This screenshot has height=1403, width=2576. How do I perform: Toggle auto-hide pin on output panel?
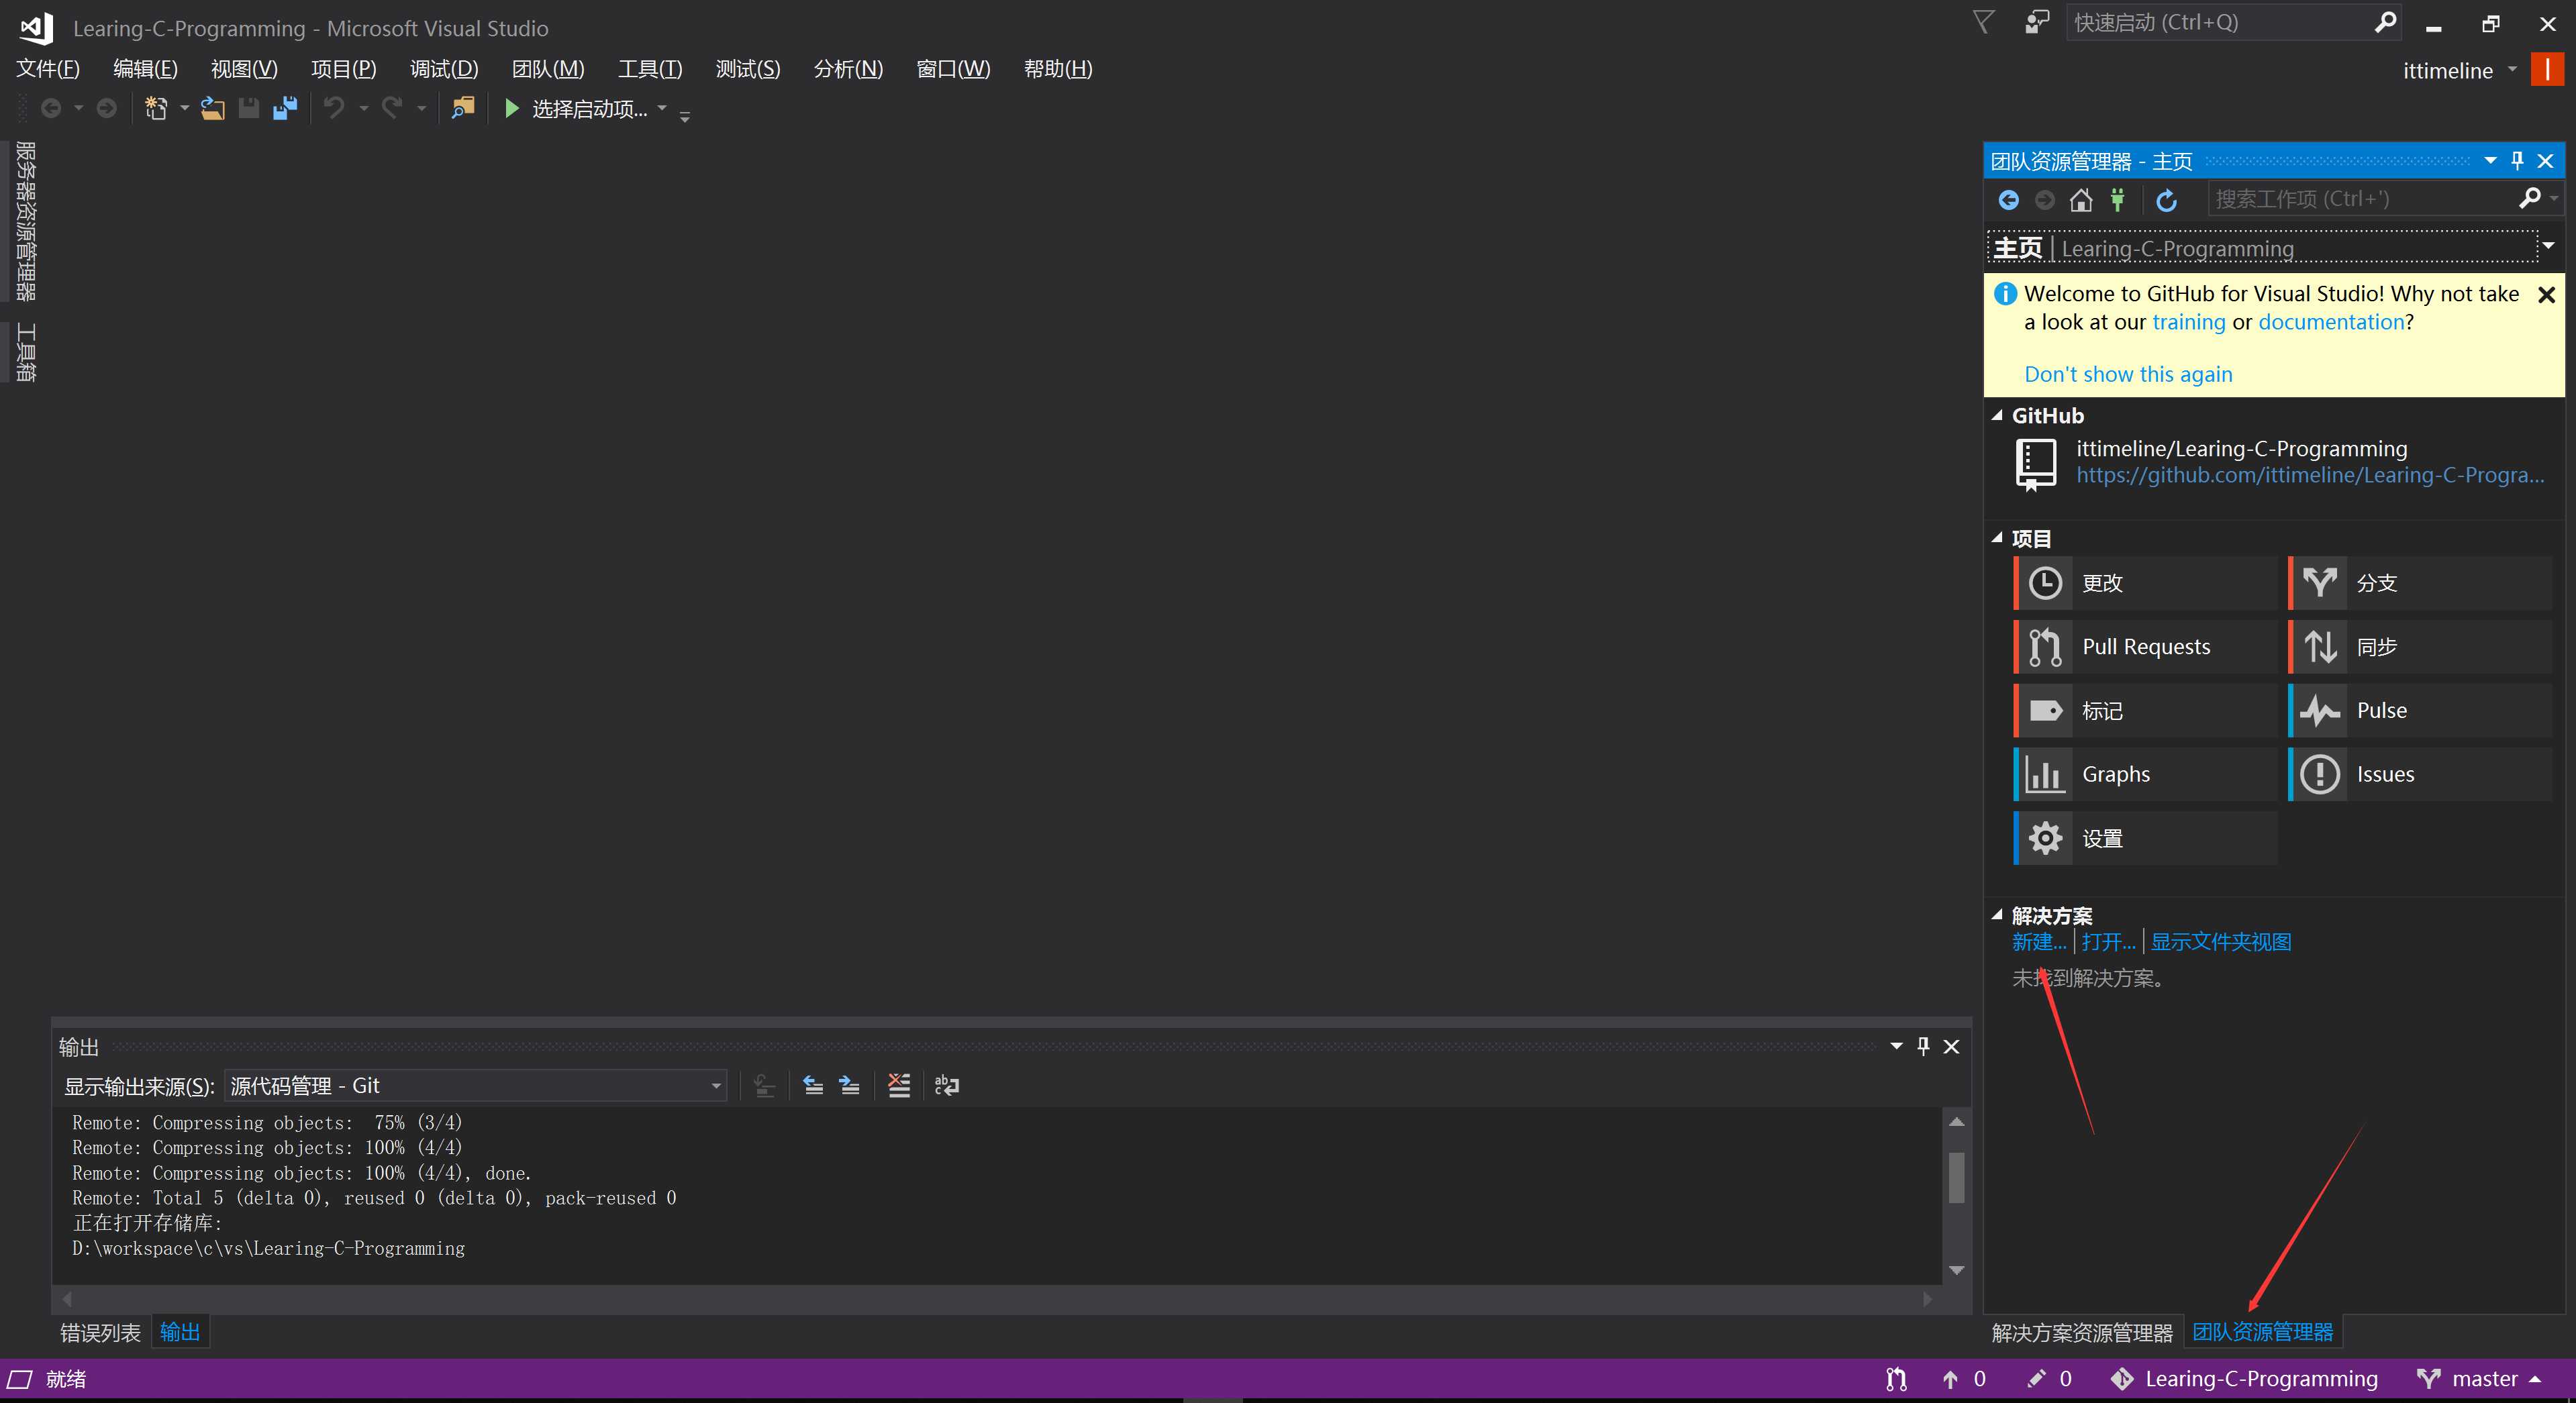(1923, 1046)
